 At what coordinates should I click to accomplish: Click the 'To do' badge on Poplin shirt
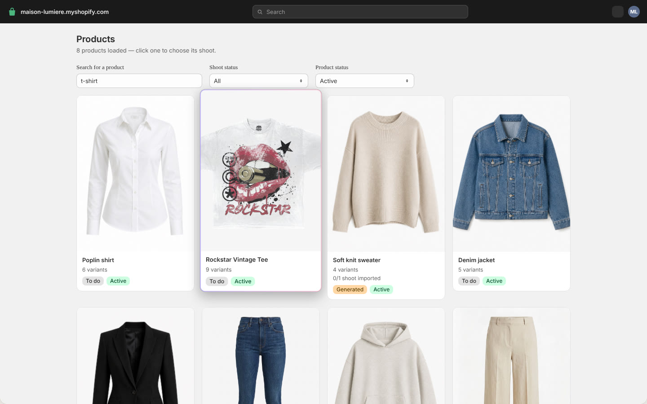pyautogui.click(x=93, y=281)
